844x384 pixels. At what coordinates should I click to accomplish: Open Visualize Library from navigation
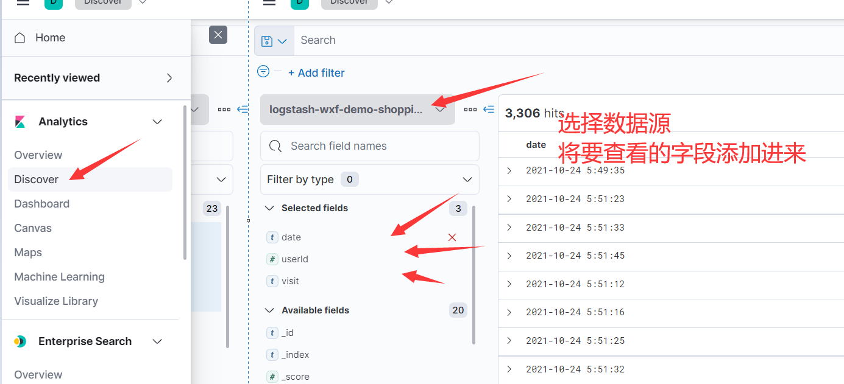coord(56,301)
